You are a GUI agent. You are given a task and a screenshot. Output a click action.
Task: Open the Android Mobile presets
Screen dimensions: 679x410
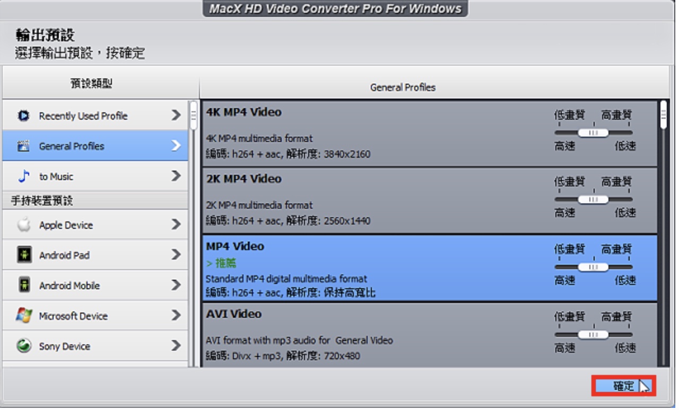point(95,285)
